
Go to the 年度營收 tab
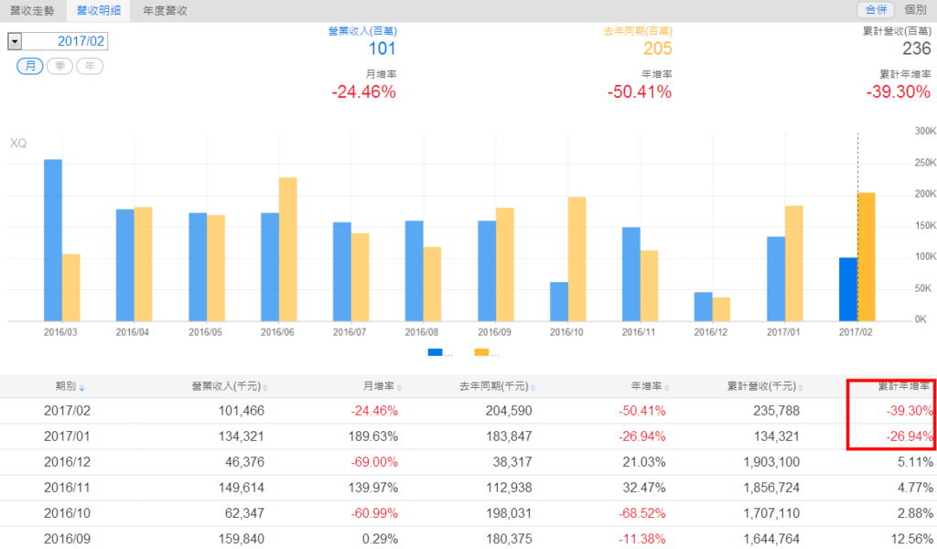tap(165, 11)
